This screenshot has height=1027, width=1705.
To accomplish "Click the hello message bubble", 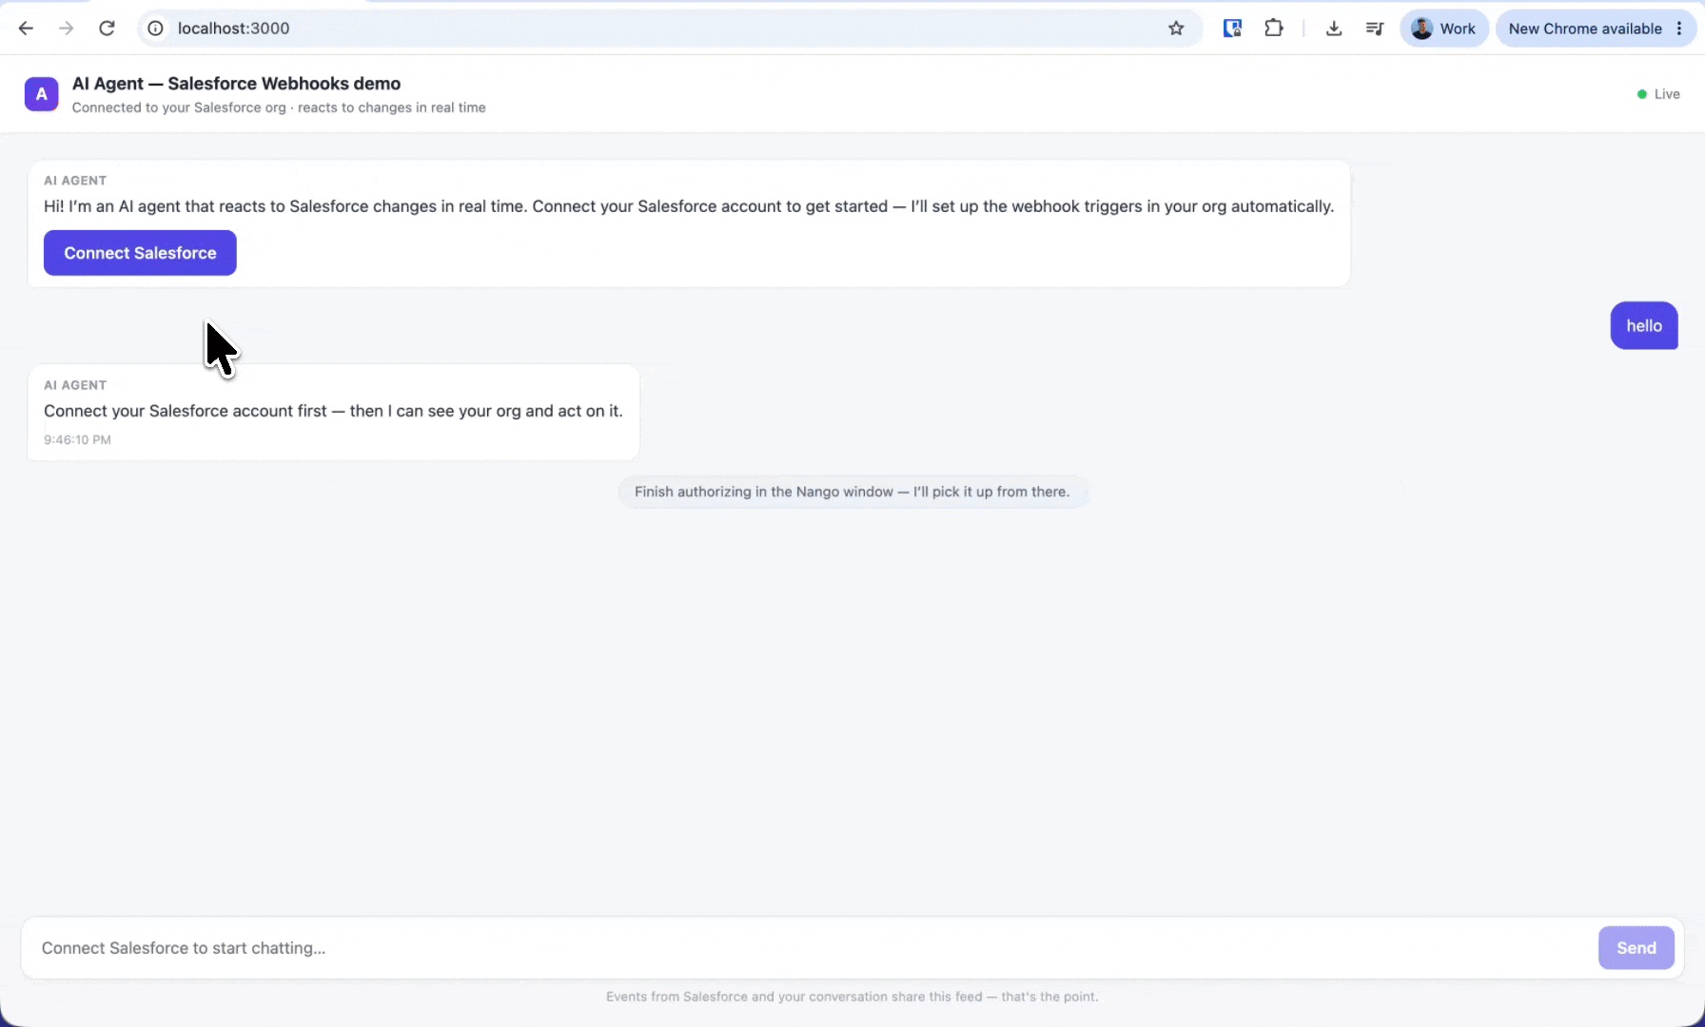I will tap(1643, 326).
